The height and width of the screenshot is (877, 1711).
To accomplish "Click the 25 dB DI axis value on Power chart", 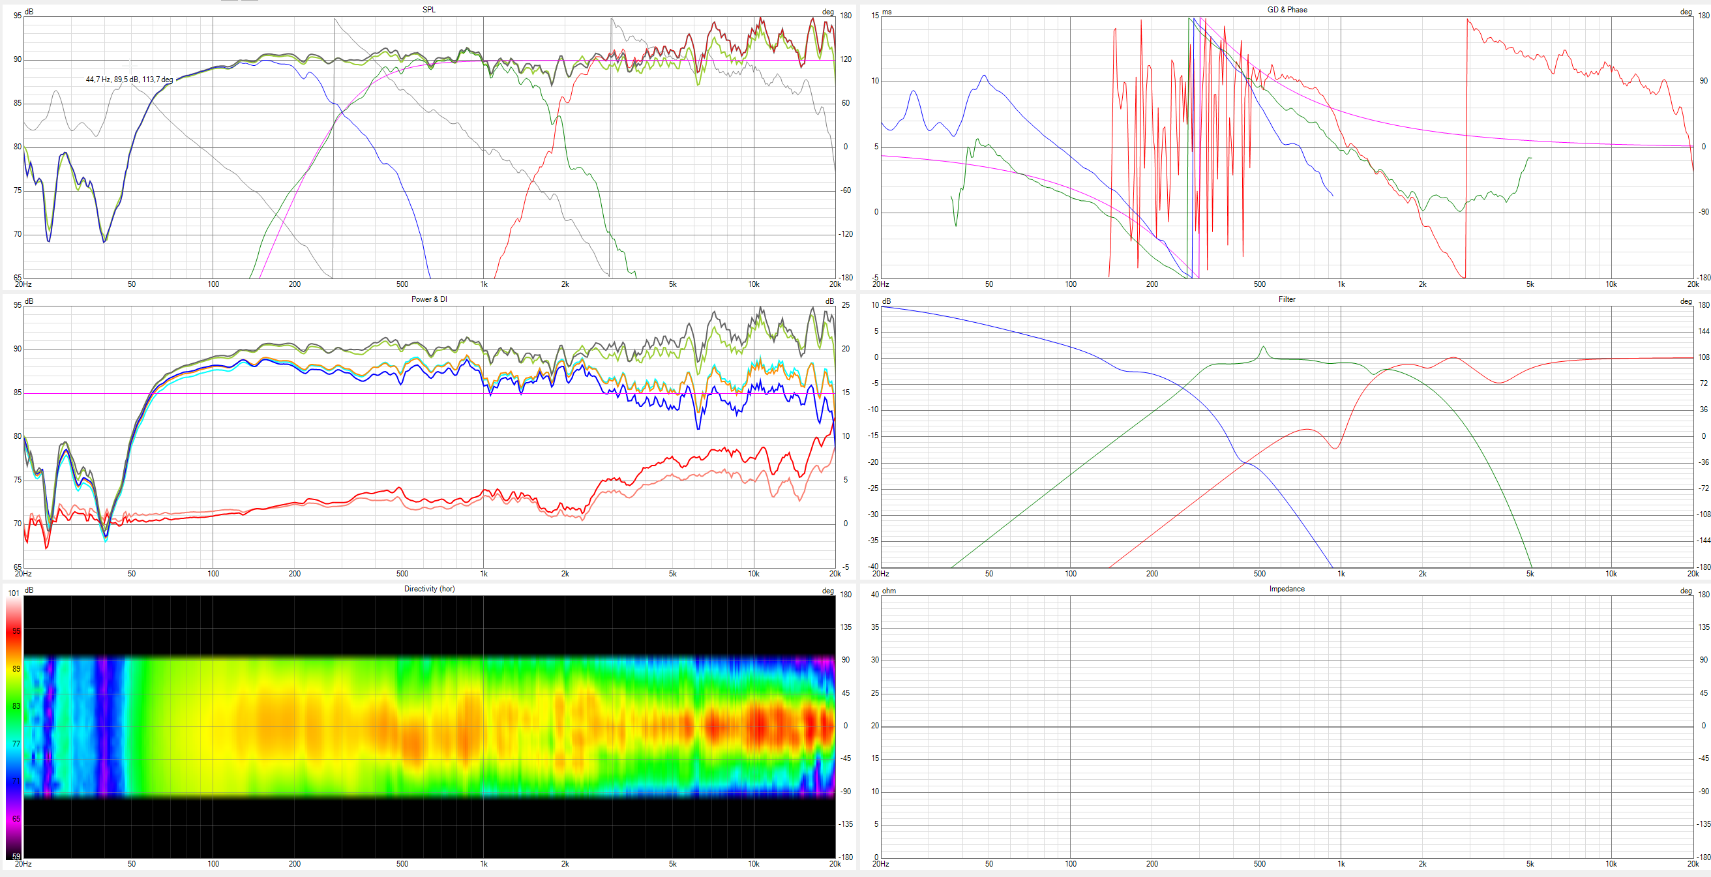I will point(846,306).
